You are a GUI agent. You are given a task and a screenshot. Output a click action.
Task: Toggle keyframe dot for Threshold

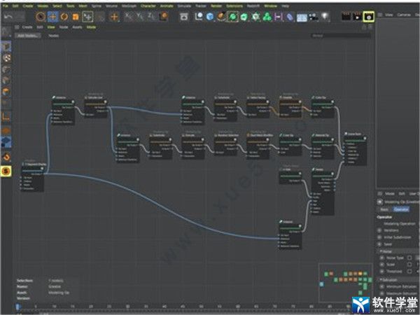point(382,272)
